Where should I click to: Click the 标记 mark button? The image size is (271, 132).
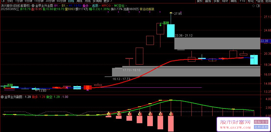pyautogui.click(x=251, y=1)
